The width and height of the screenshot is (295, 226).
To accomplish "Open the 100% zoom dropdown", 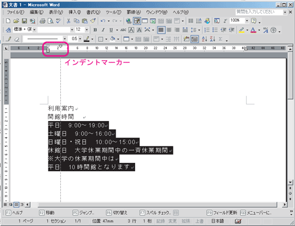I will 247,21.
